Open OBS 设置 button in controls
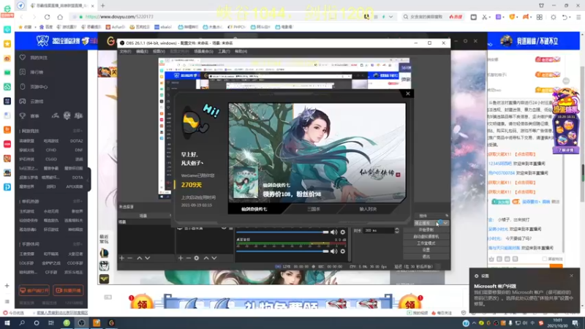The image size is (585, 329). click(x=426, y=250)
